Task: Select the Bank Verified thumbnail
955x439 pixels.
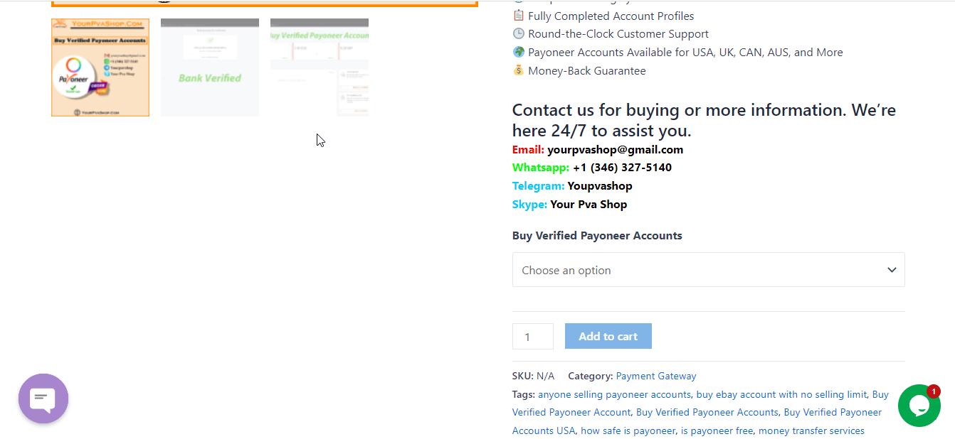Action: [x=210, y=67]
